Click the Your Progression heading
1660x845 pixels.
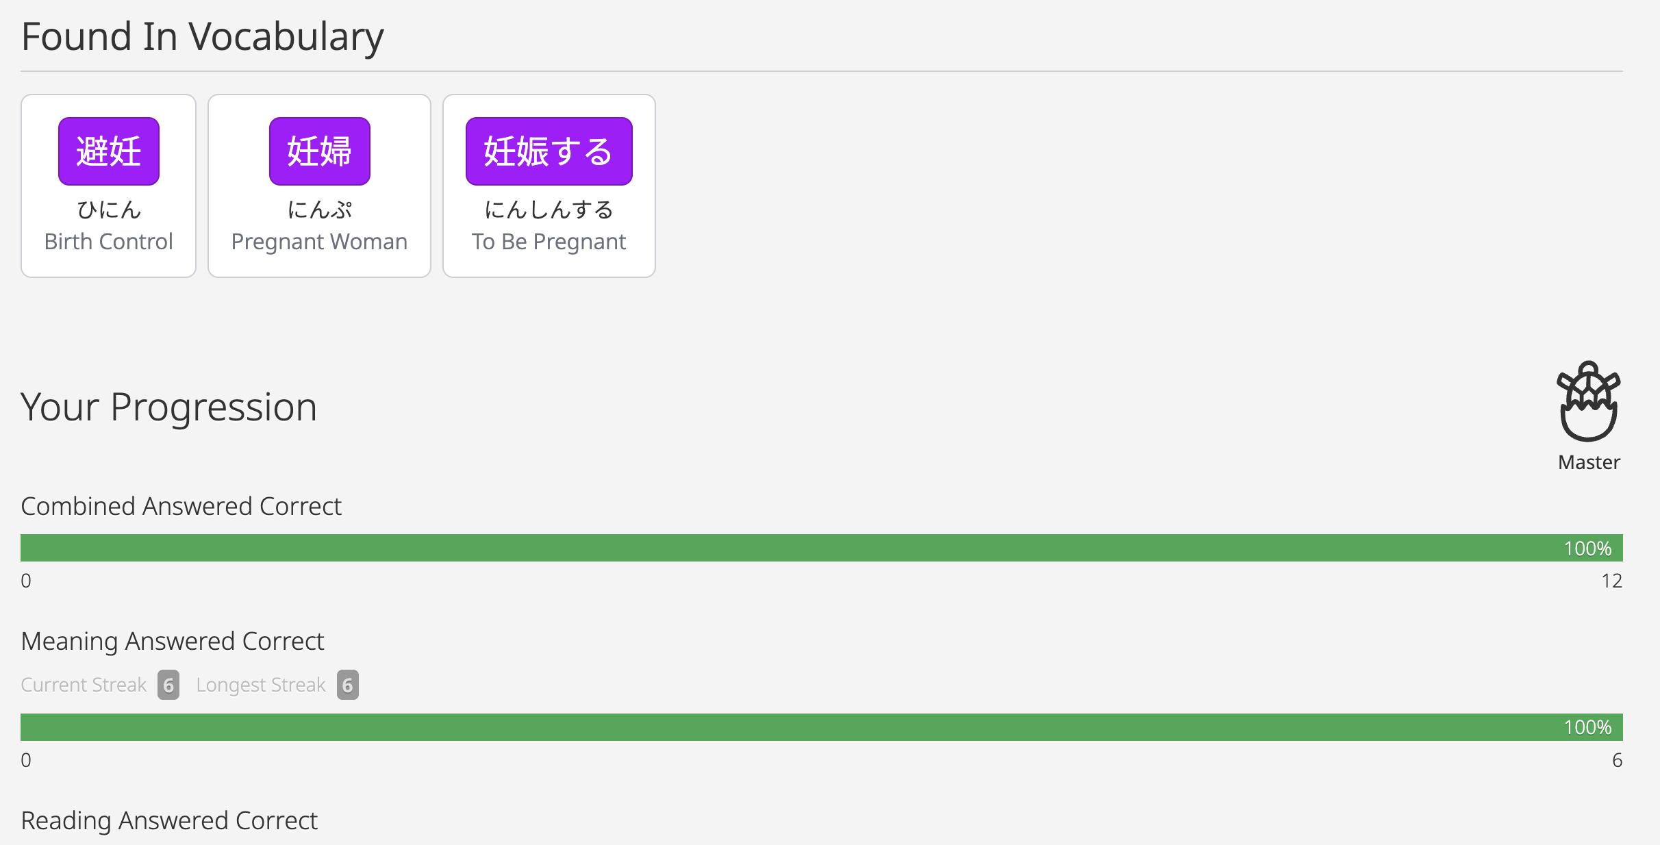tap(169, 407)
